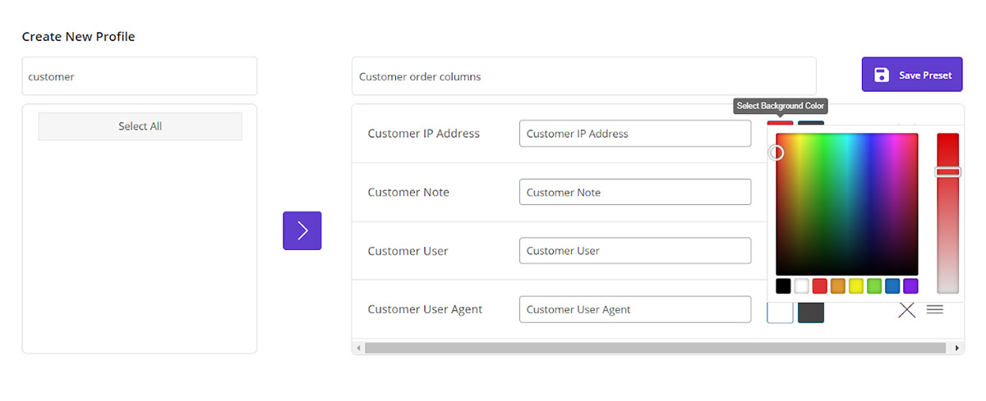Click the Customer User Agent white background swatch

click(780, 311)
